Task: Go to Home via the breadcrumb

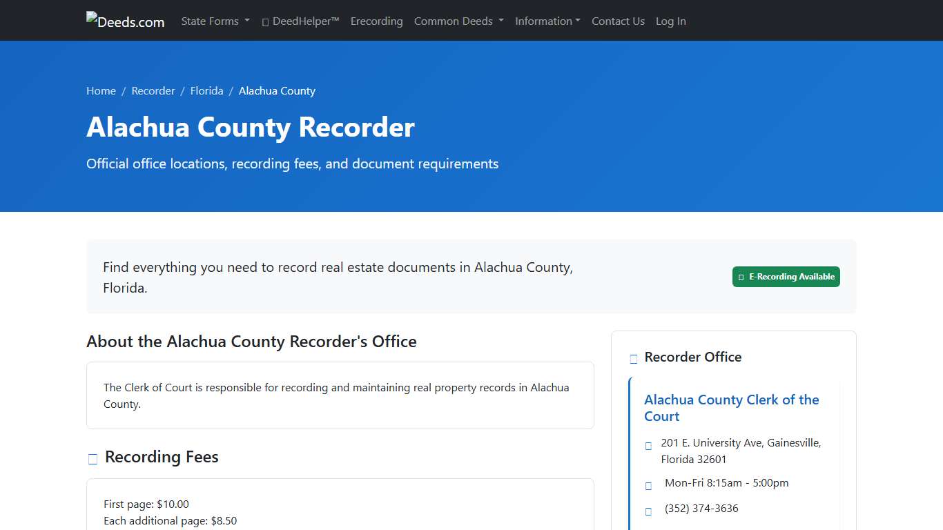Action: pyautogui.click(x=101, y=90)
